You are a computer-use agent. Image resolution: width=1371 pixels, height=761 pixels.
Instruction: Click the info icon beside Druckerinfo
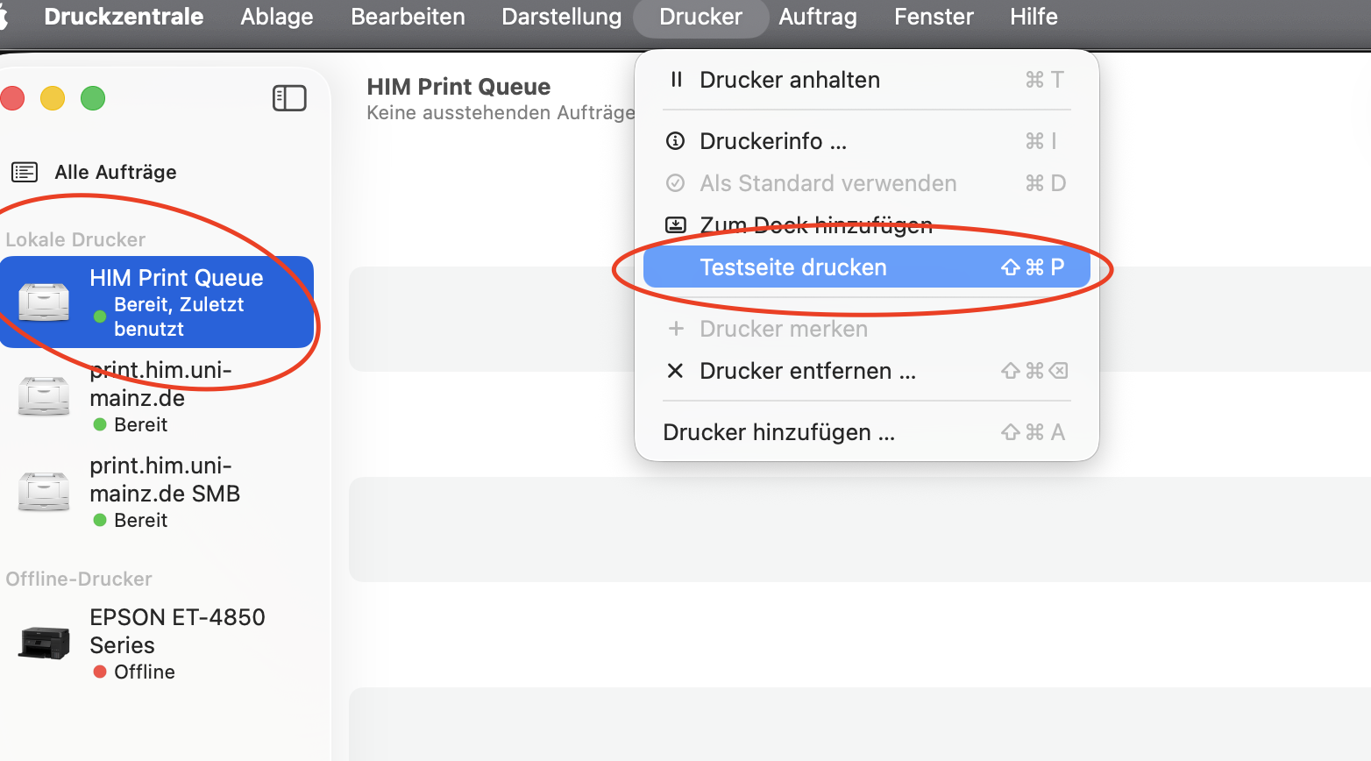676,141
